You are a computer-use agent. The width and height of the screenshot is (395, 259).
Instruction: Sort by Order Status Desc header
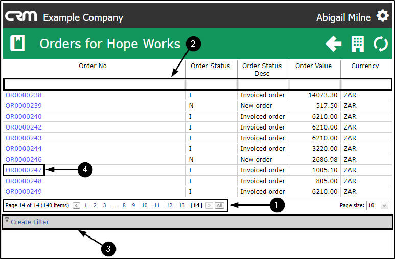[x=262, y=70]
